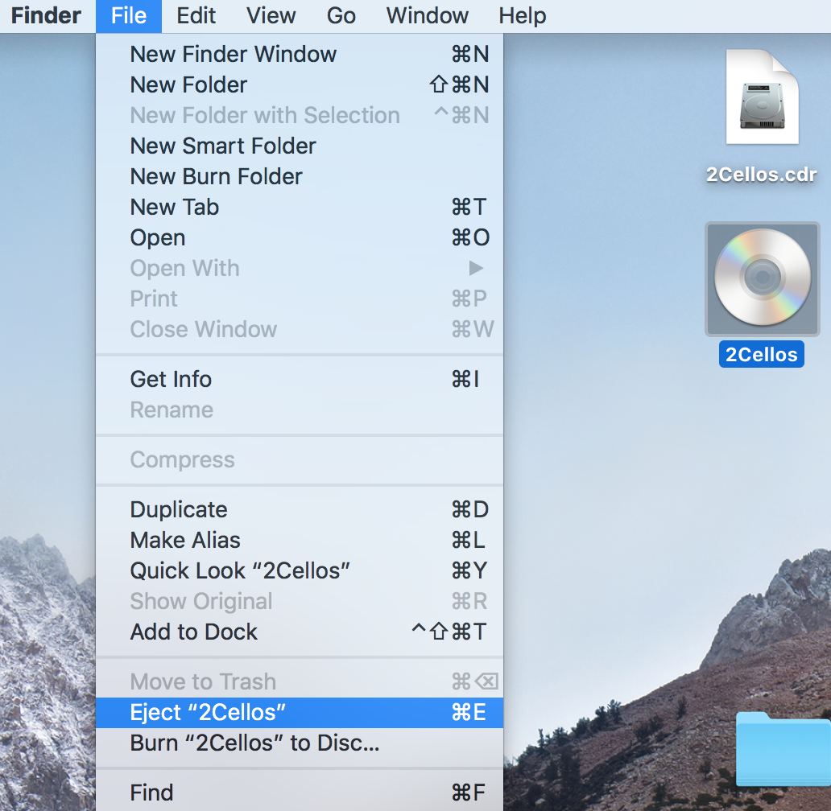
Task: Open the View menu
Action: (x=271, y=16)
